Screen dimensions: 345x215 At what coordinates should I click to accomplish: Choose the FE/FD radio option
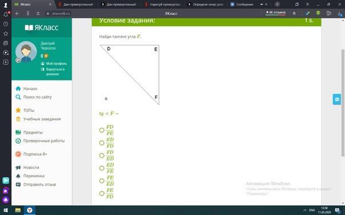click(102, 193)
